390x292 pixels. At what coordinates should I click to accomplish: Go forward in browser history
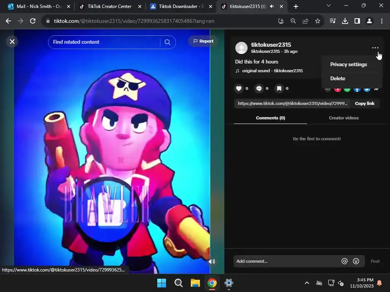click(21, 21)
